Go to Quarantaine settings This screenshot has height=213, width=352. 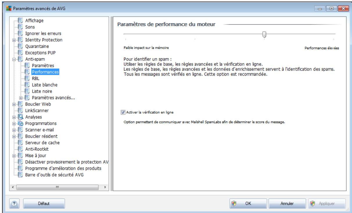tap(37, 46)
